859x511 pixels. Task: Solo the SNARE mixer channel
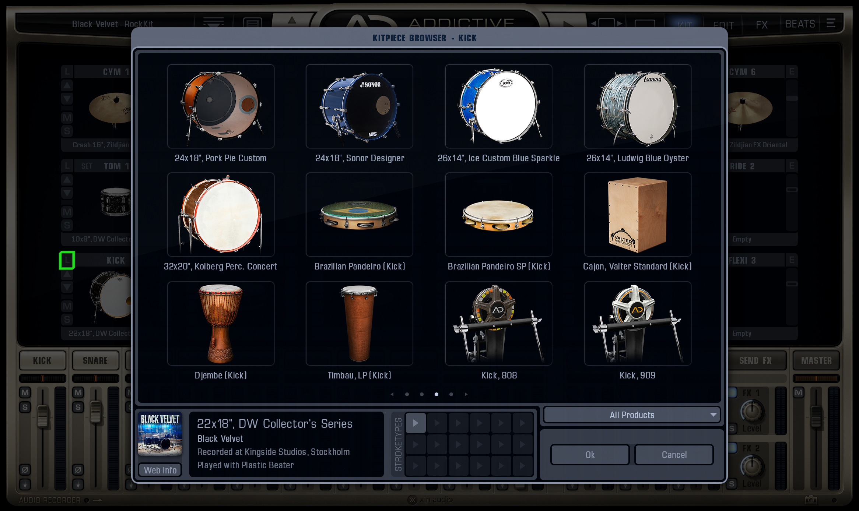tap(78, 407)
